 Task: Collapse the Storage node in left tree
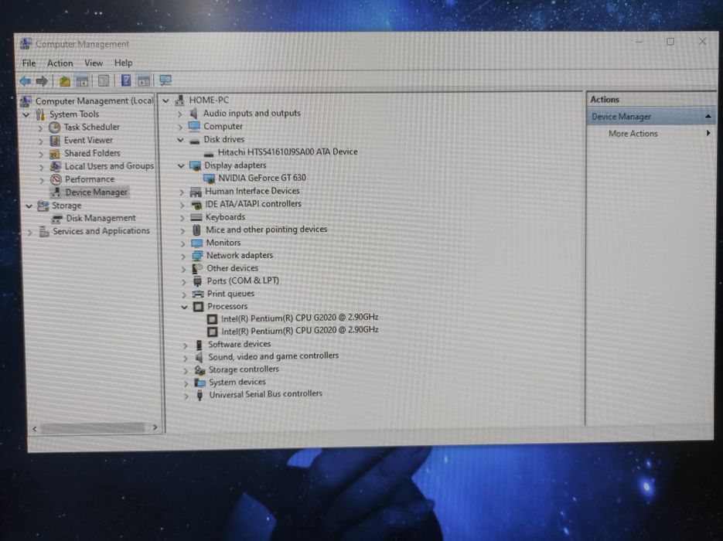(29, 206)
